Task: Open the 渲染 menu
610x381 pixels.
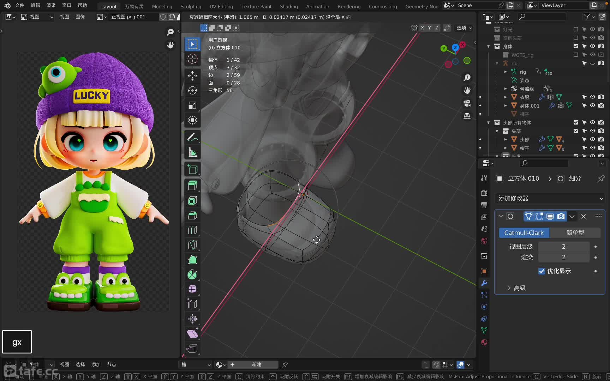Action: 51,5
